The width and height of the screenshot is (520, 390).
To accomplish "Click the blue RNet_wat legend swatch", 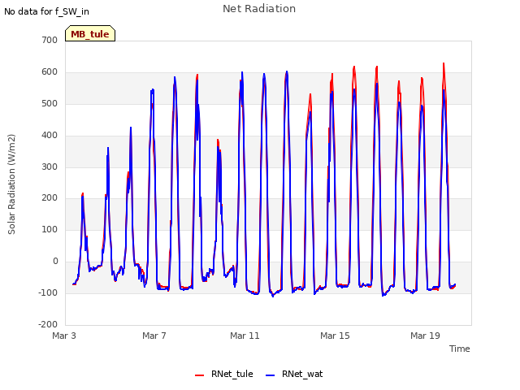I will point(271,375).
